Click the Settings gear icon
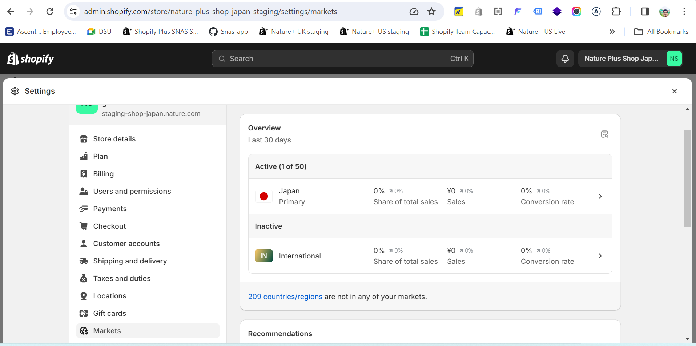The height and width of the screenshot is (346, 696). pyautogui.click(x=15, y=91)
